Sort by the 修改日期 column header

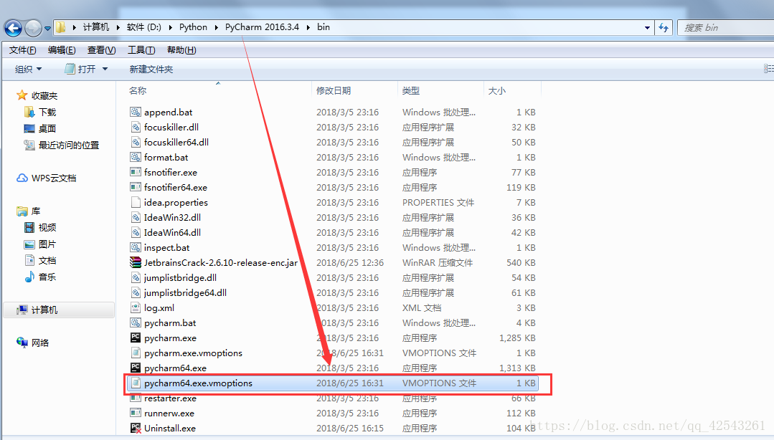333,90
